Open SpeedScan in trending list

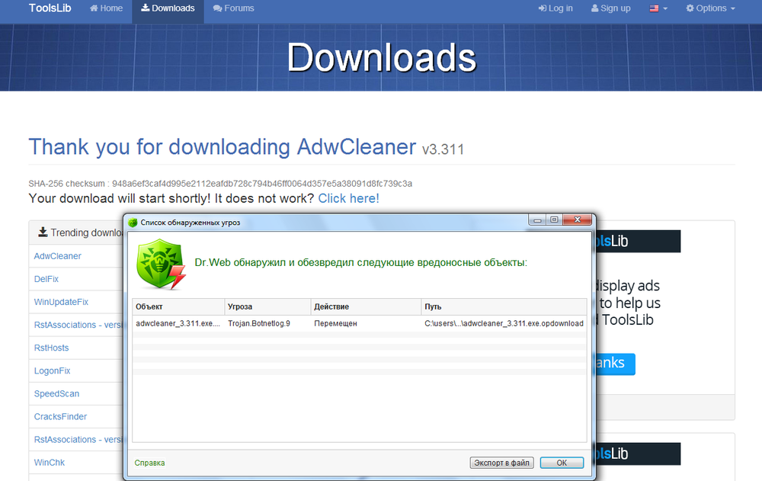tap(56, 393)
